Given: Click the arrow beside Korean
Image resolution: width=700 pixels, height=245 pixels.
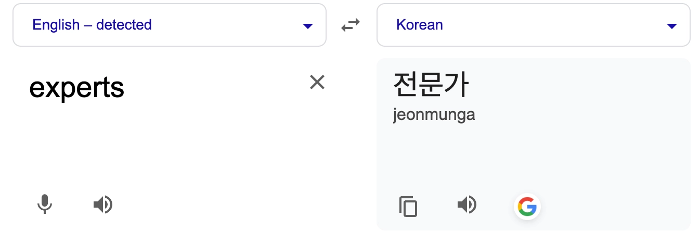Looking at the screenshot, I should click(672, 26).
